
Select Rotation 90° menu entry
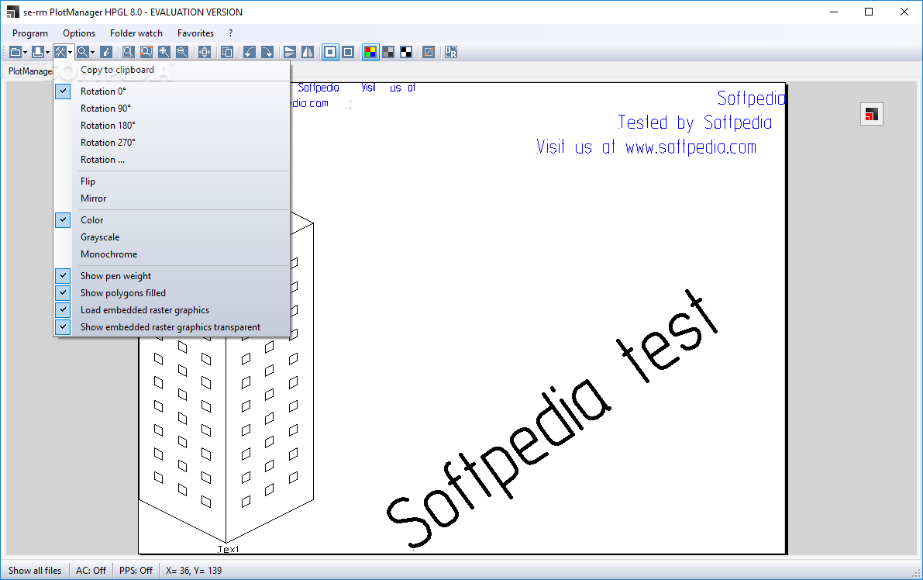pos(172,109)
